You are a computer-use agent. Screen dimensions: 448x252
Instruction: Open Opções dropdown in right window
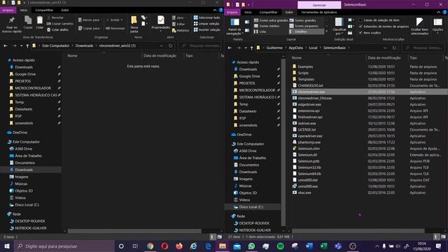437,31
